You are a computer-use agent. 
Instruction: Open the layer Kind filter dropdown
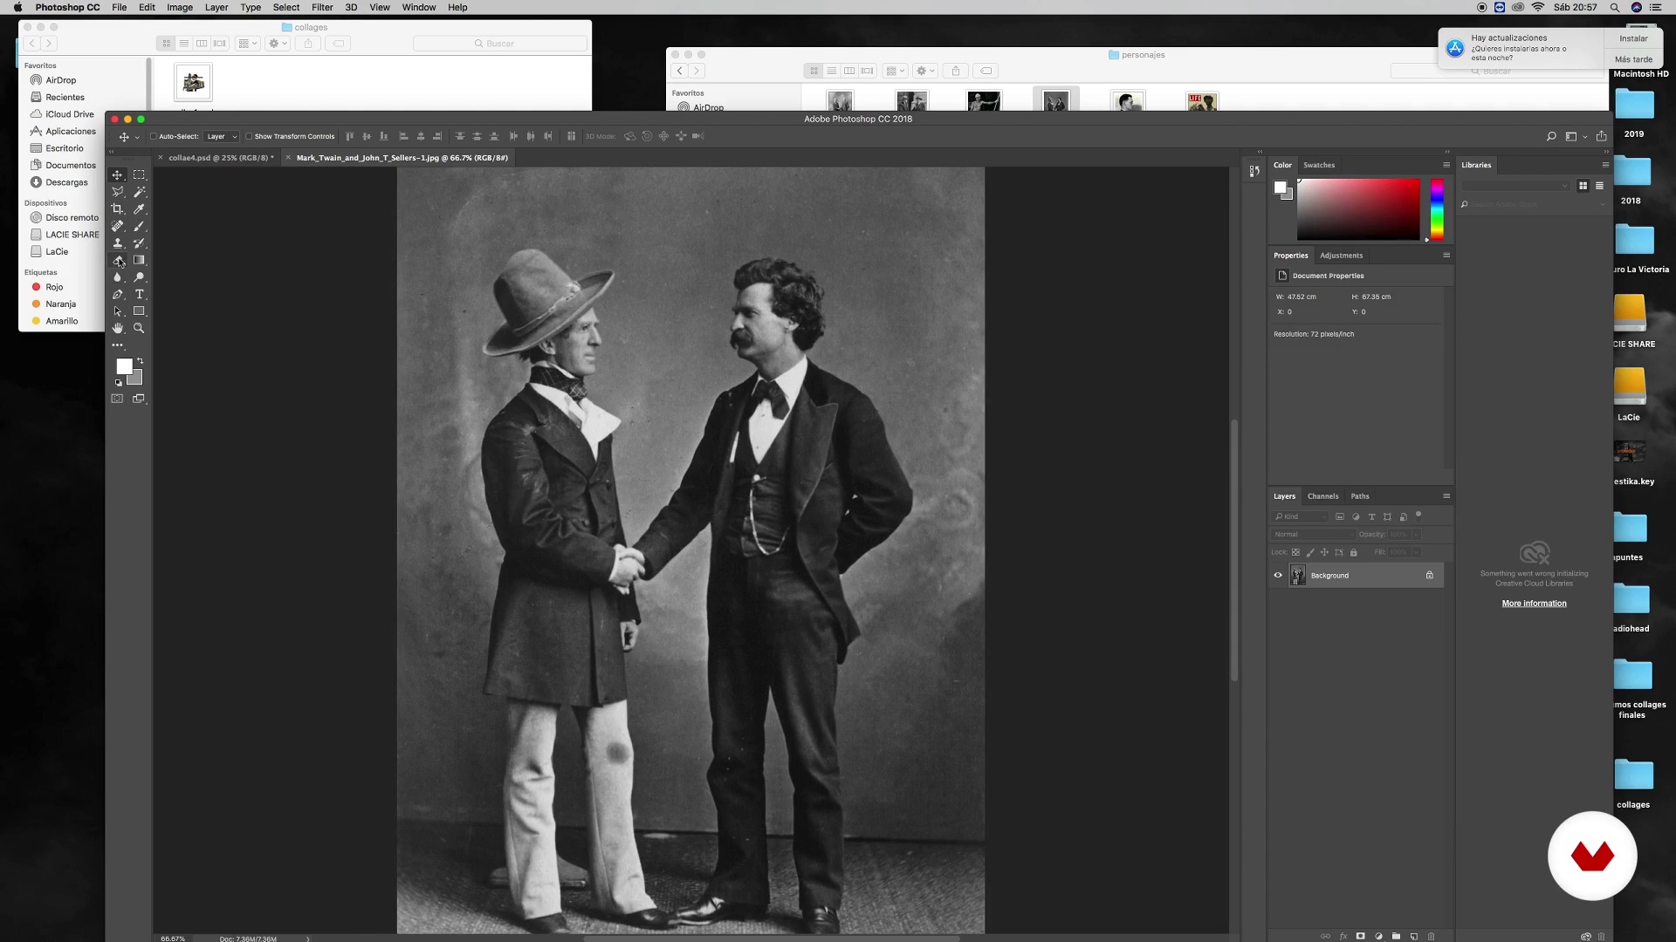point(1300,516)
